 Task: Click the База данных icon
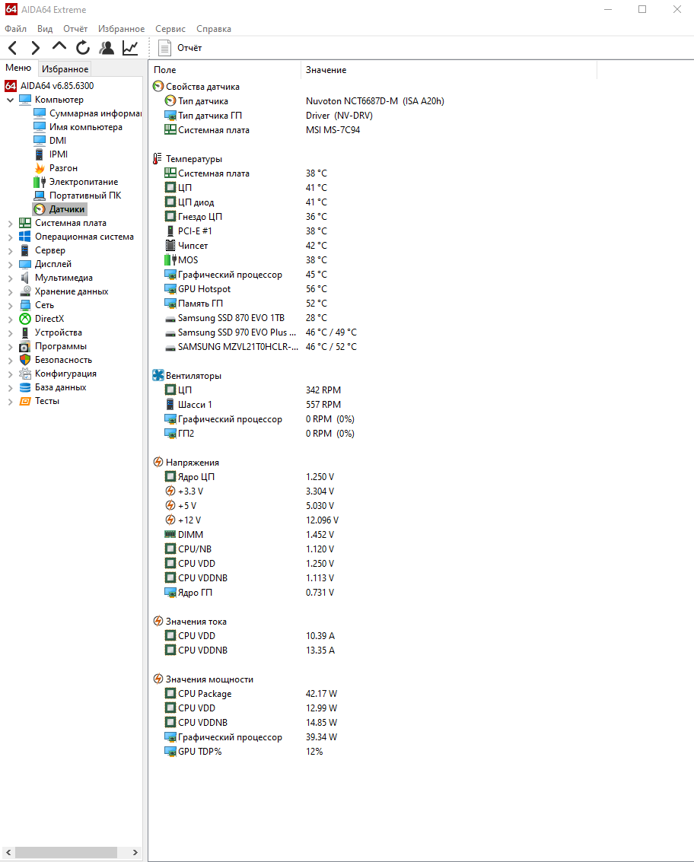point(25,387)
